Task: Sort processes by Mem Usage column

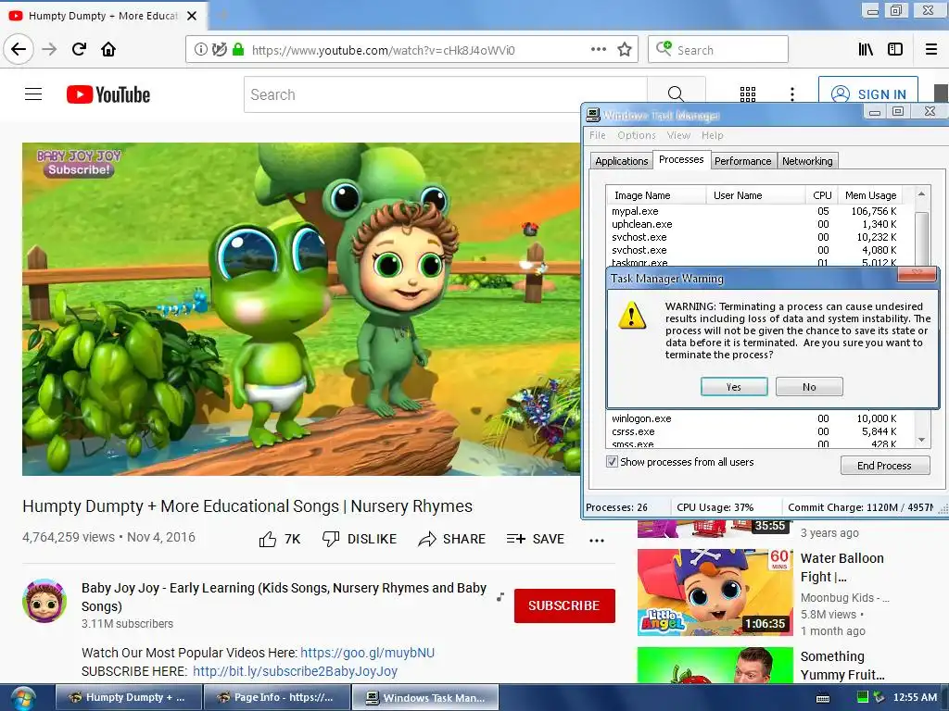Action: (869, 195)
